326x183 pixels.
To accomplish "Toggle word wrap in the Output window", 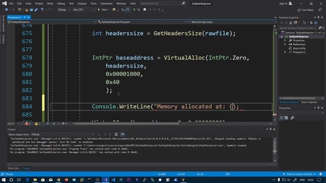I will tap(122, 134).
